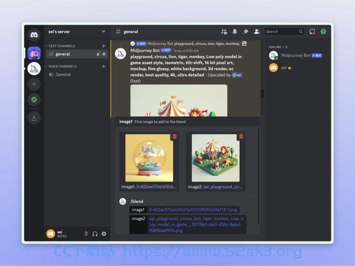Open the Inbox icon beside search
This screenshot has width=355, height=266.
click(x=313, y=32)
